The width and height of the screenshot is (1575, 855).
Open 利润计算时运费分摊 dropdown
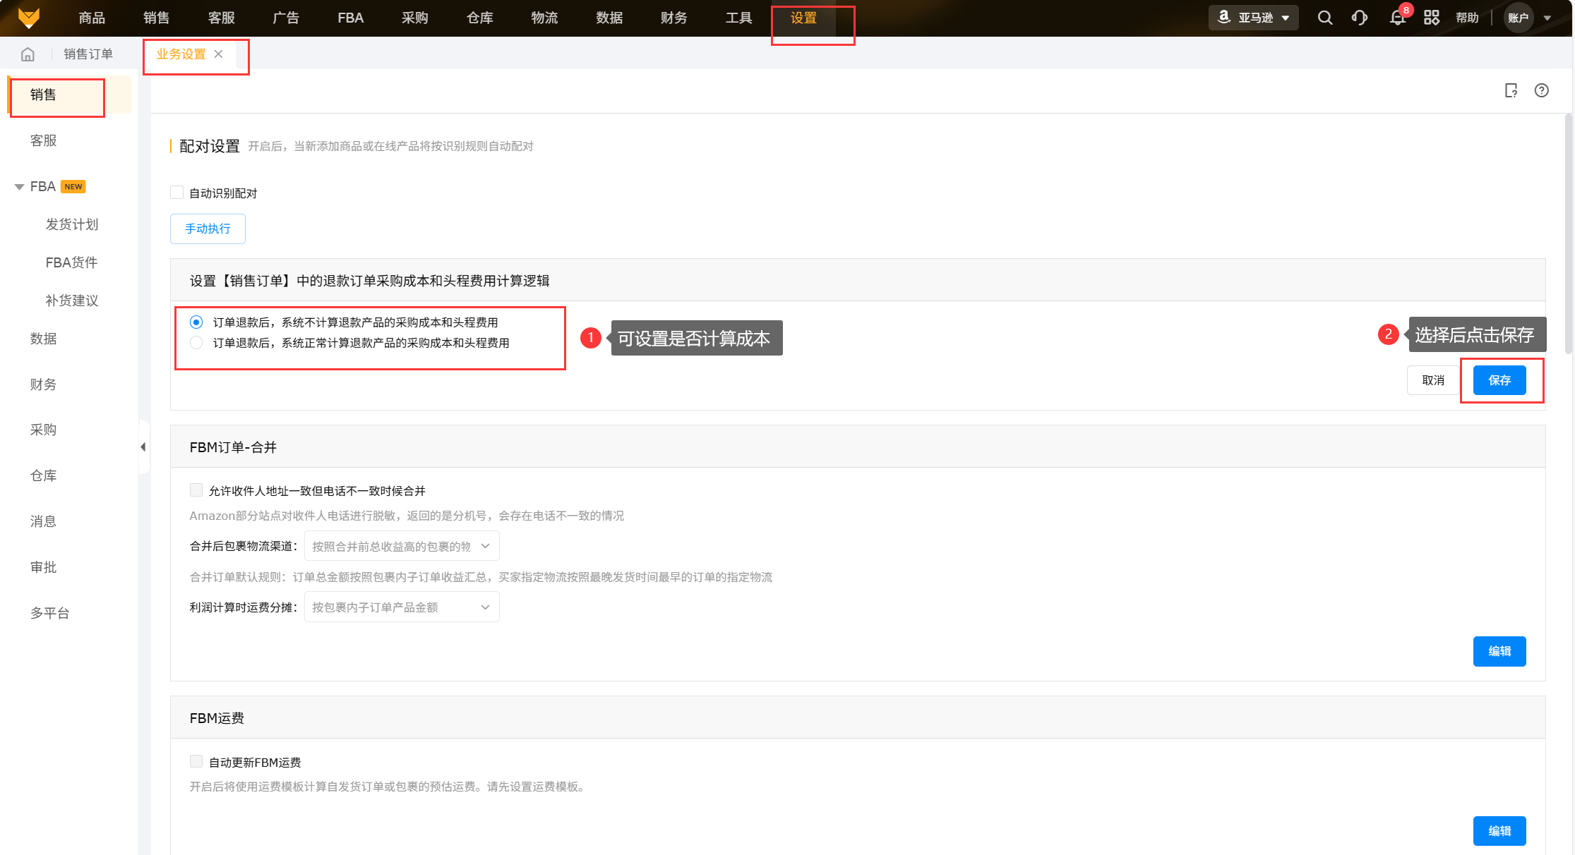tap(401, 607)
